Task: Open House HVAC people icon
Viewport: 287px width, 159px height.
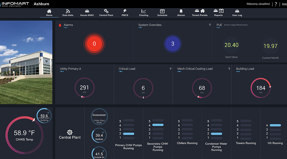Action: pos(87,11)
